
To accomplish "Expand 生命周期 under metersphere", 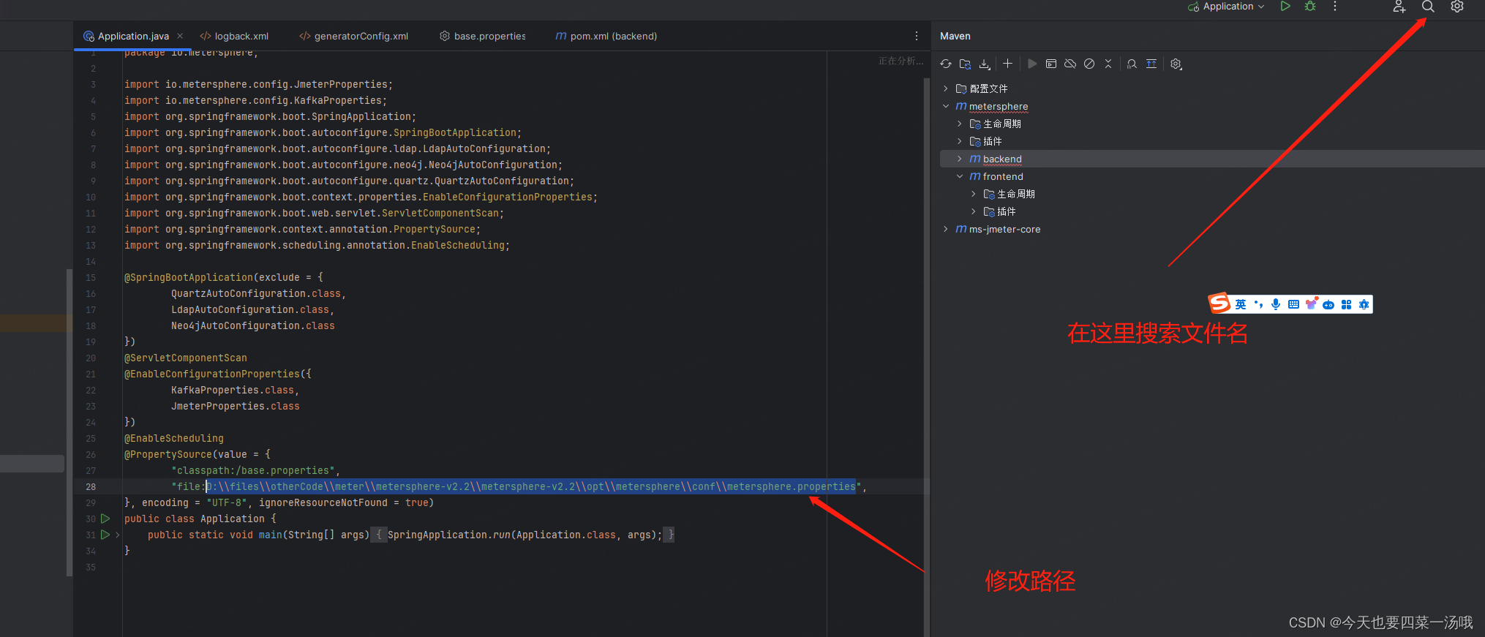I will [x=960, y=124].
